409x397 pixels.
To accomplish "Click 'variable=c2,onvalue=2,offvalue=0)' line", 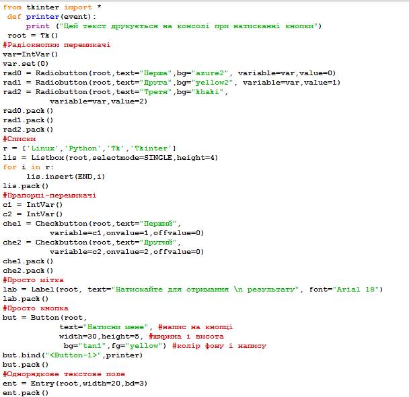I will (126, 252).
